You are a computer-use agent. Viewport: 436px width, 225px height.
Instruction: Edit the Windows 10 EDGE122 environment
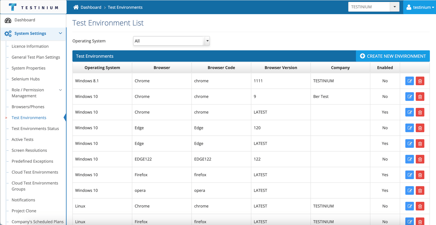[410, 159]
